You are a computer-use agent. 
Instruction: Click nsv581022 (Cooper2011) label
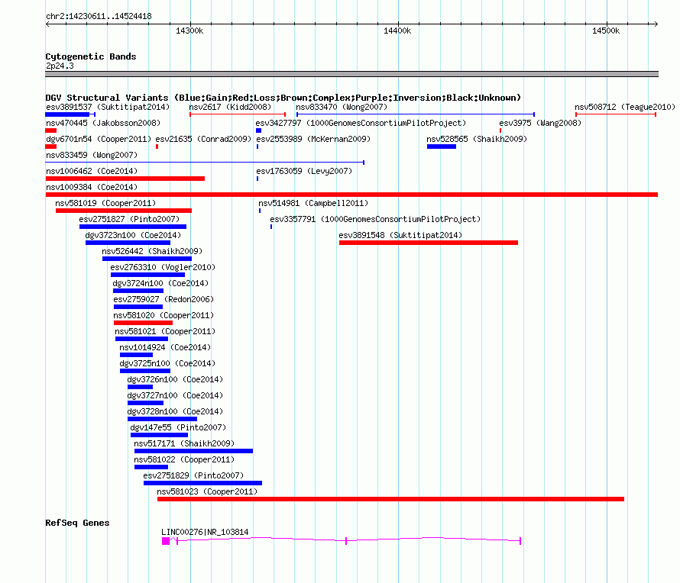(184, 459)
